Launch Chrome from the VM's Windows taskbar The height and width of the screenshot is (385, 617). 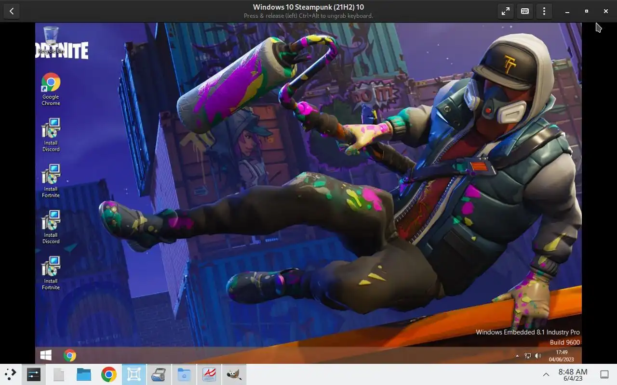point(70,356)
